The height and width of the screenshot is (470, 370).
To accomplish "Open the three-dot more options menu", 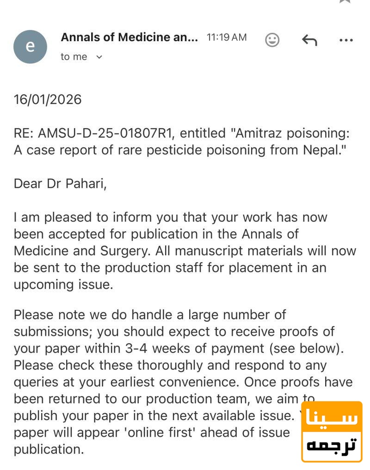I will [x=346, y=40].
